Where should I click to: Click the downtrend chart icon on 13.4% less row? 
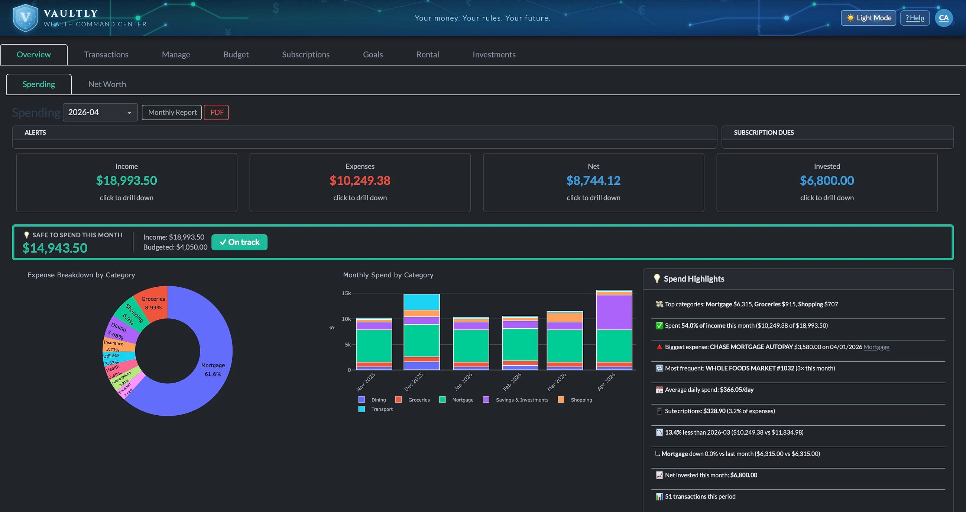click(x=659, y=432)
